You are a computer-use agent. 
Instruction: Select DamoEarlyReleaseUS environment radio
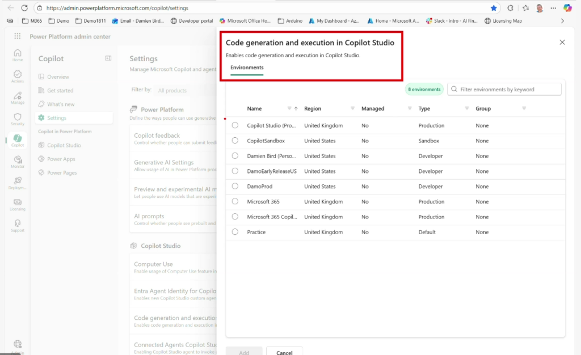click(x=235, y=171)
